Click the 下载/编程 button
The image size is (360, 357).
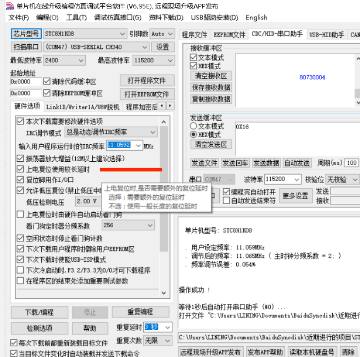(x=40, y=312)
